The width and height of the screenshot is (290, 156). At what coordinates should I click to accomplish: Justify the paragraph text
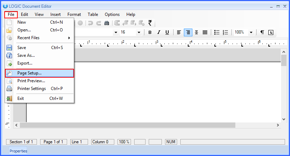(x=205, y=32)
